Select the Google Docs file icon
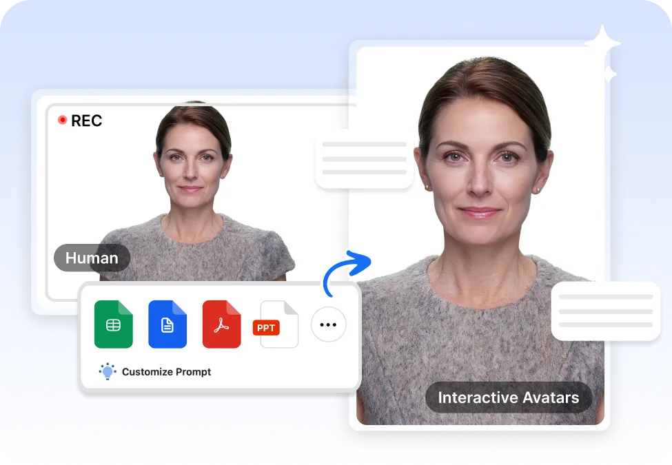 pyautogui.click(x=167, y=324)
